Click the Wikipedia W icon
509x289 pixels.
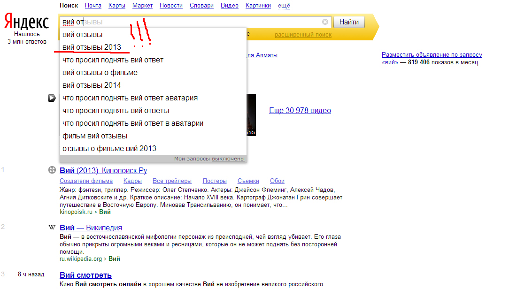(52, 228)
